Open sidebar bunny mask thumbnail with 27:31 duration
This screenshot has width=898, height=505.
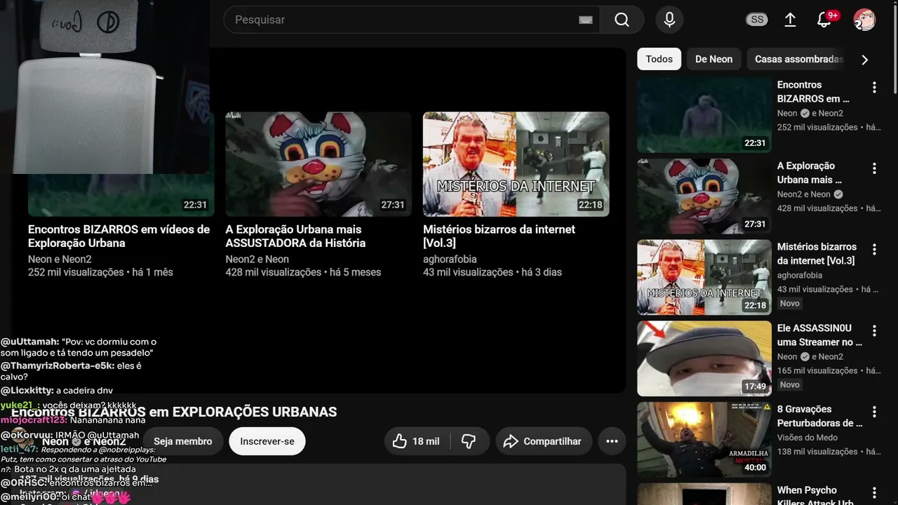point(704,196)
